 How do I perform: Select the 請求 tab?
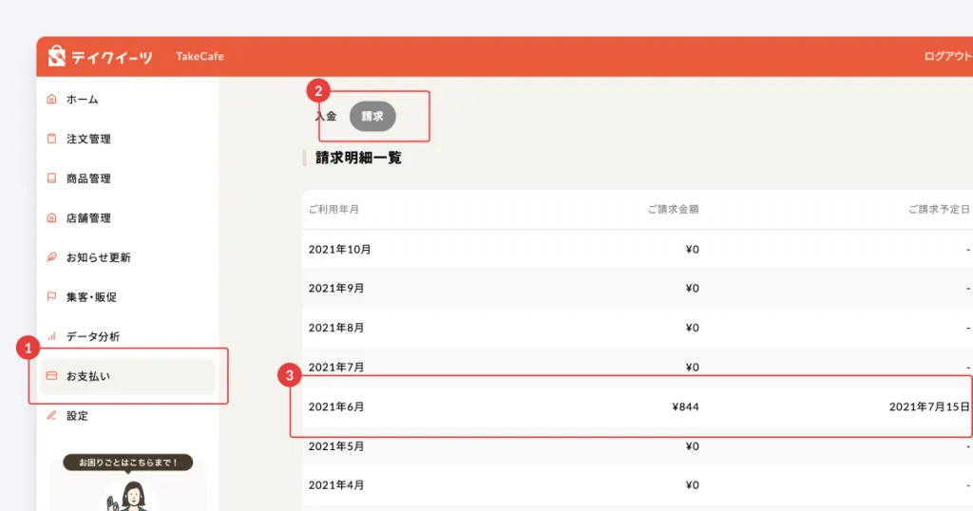point(372,116)
